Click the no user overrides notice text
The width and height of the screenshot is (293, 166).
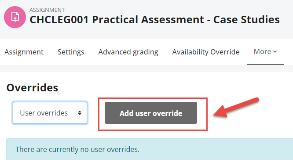pyautogui.click(x=77, y=149)
